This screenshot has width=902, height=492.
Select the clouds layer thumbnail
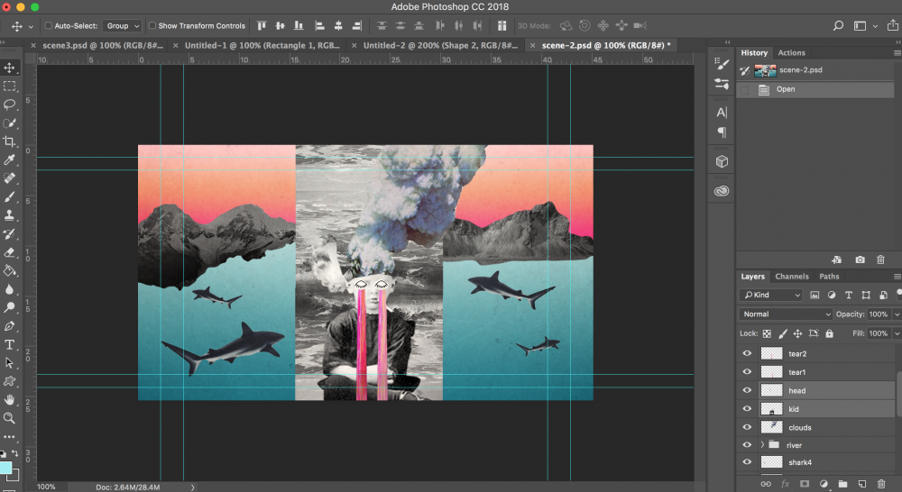point(771,427)
